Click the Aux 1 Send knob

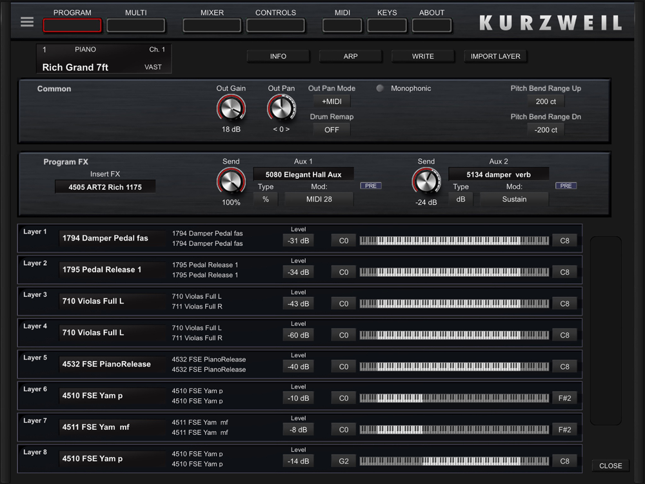pyautogui.click(x=231, y=181)
